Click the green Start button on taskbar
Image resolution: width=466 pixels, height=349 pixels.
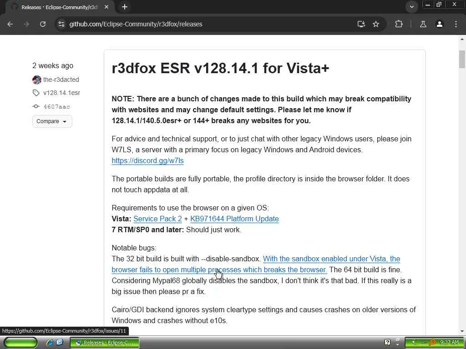(x=20, y=343)
